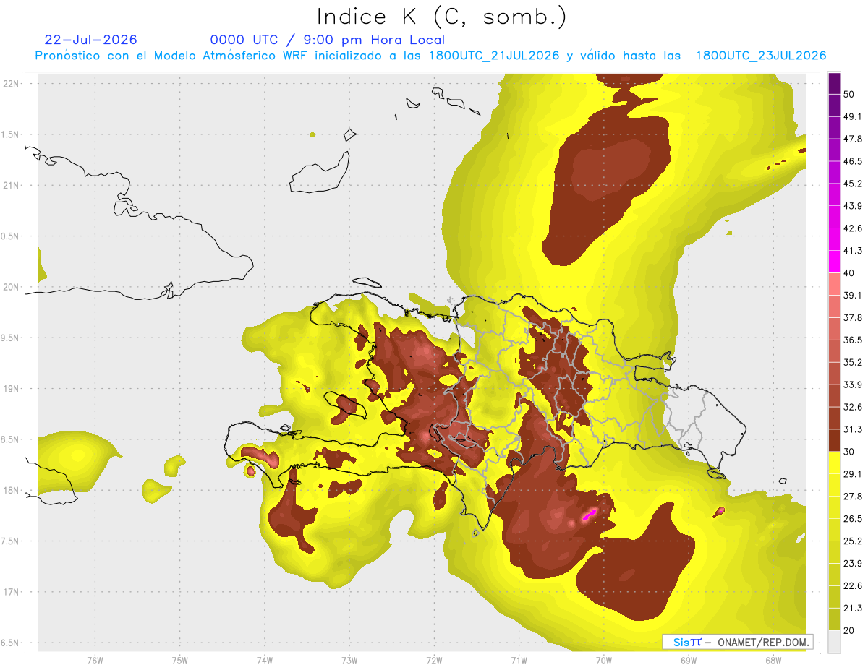Click the "26.5" colorbar label
Image resolution: width=868 pixels, height=670 pixels.
pos(854,518)
